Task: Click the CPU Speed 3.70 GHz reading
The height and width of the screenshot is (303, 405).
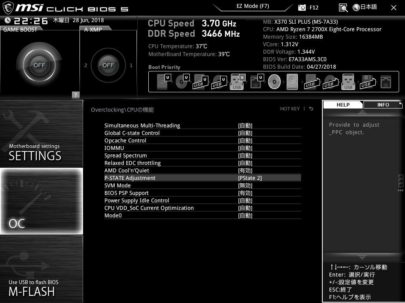Action: pyautogui.click(x=192, y=23)
